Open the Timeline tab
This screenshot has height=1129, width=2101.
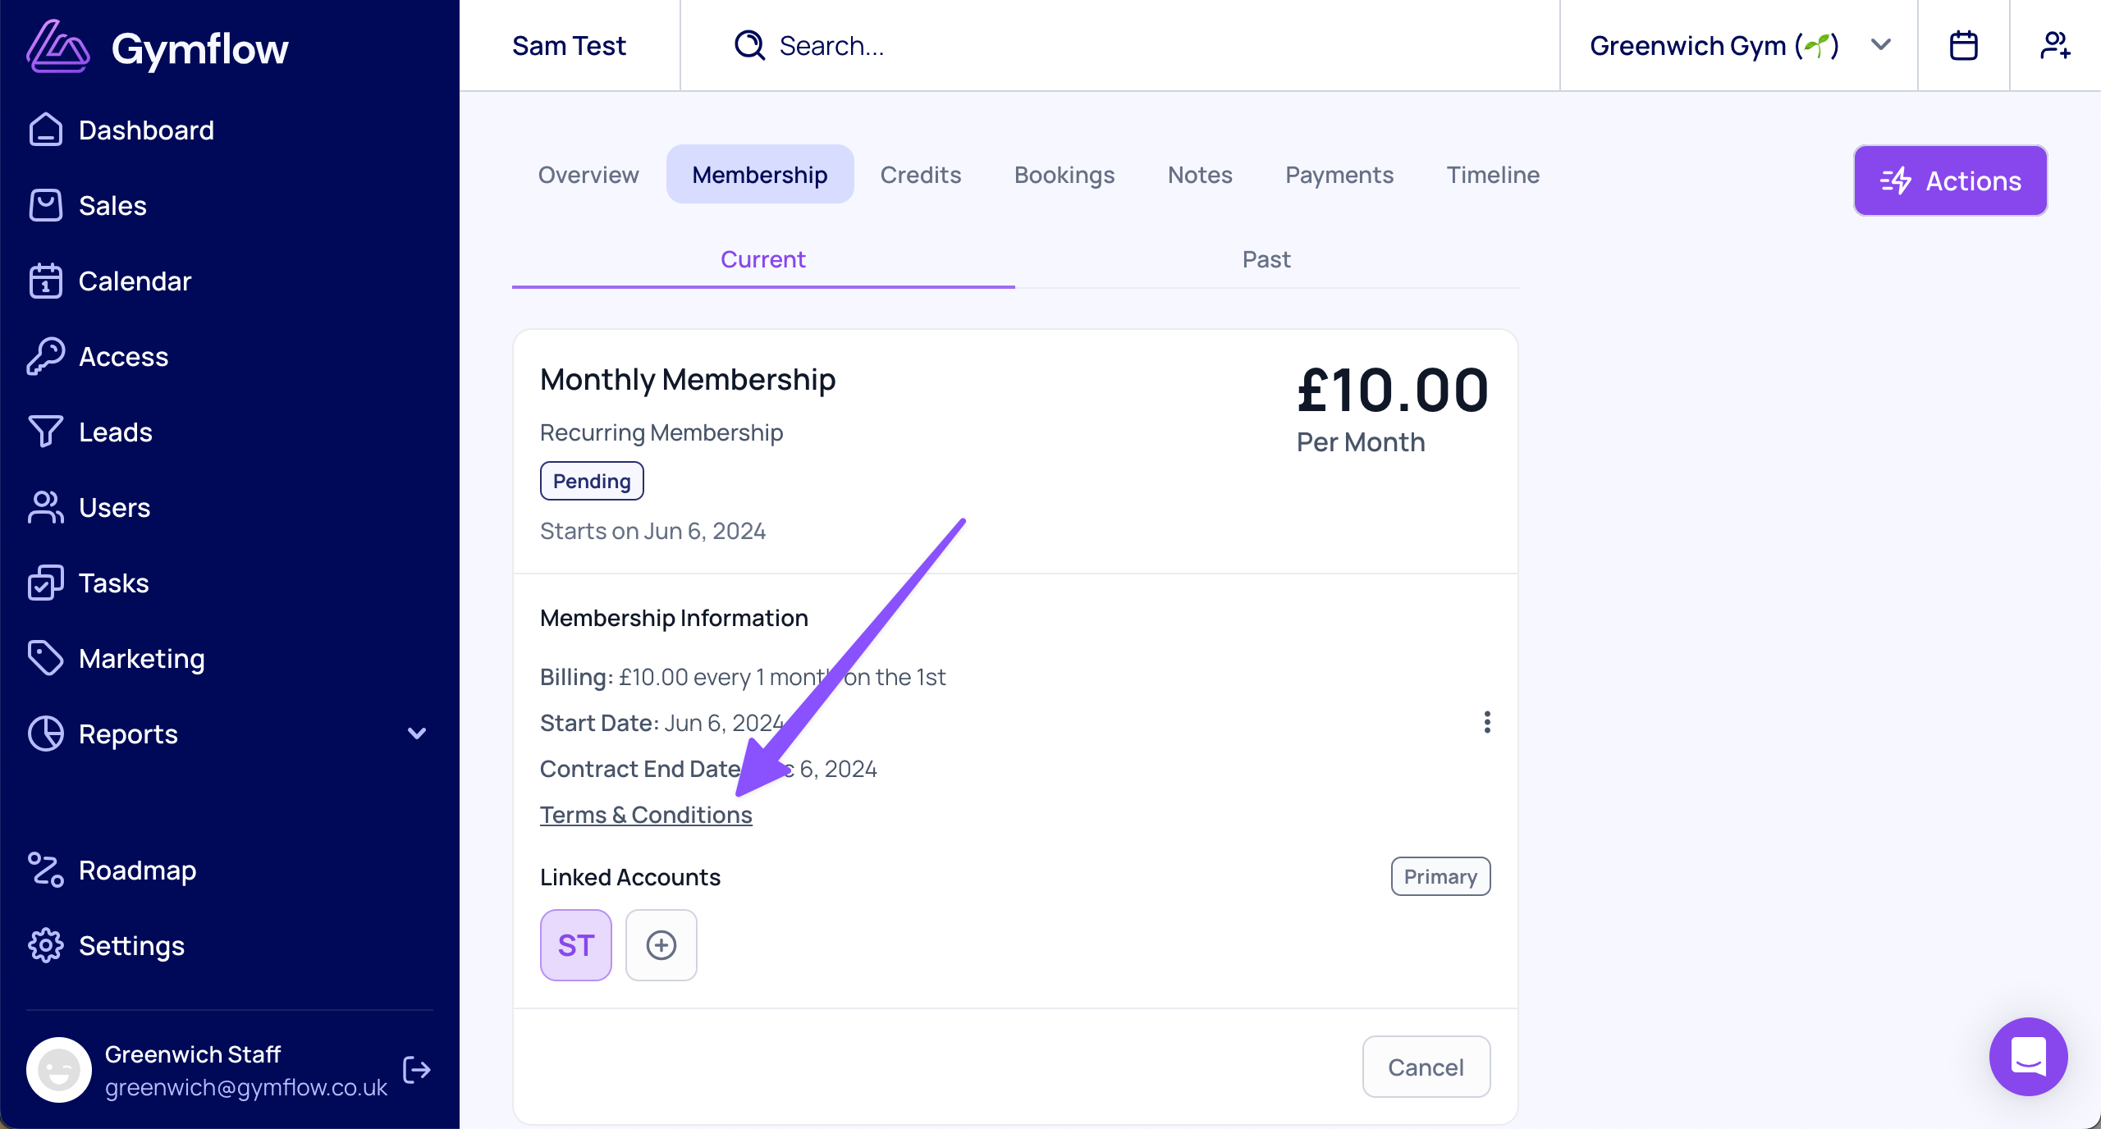click(x=1493, y=175)
